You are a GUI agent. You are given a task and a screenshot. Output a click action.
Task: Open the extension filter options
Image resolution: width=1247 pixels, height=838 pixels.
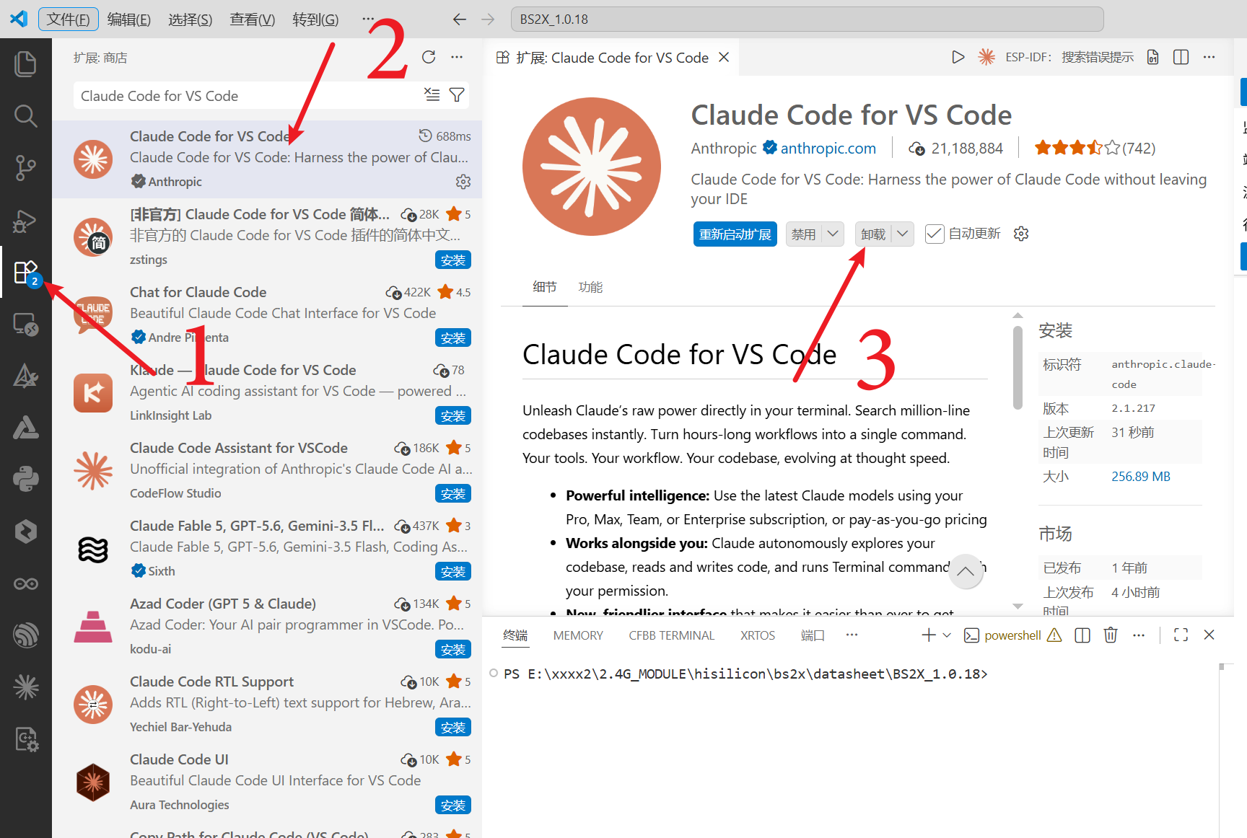(457, 94)
